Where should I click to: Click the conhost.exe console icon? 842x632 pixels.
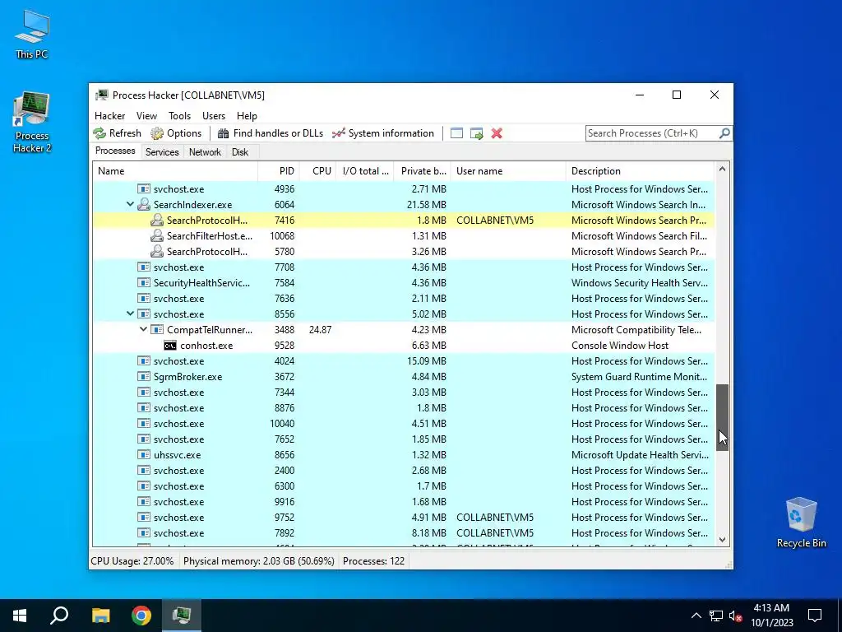coord(170,346)
